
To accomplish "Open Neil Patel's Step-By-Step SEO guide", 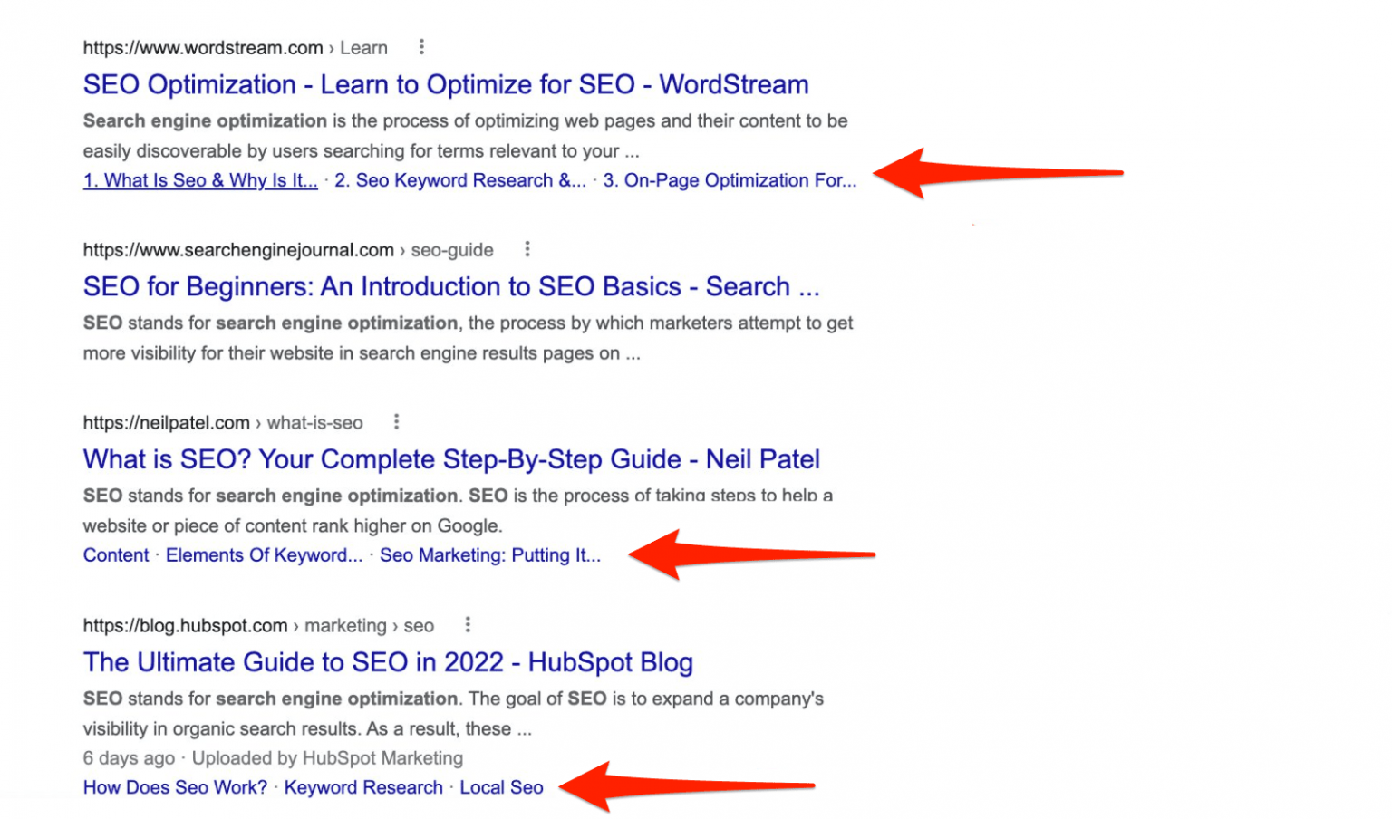I will 450,459.
